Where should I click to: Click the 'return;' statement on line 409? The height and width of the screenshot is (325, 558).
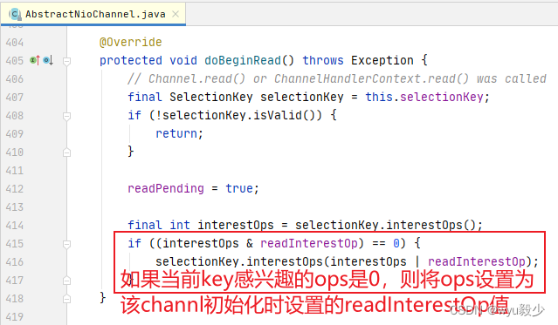click(x=179, y=133)
